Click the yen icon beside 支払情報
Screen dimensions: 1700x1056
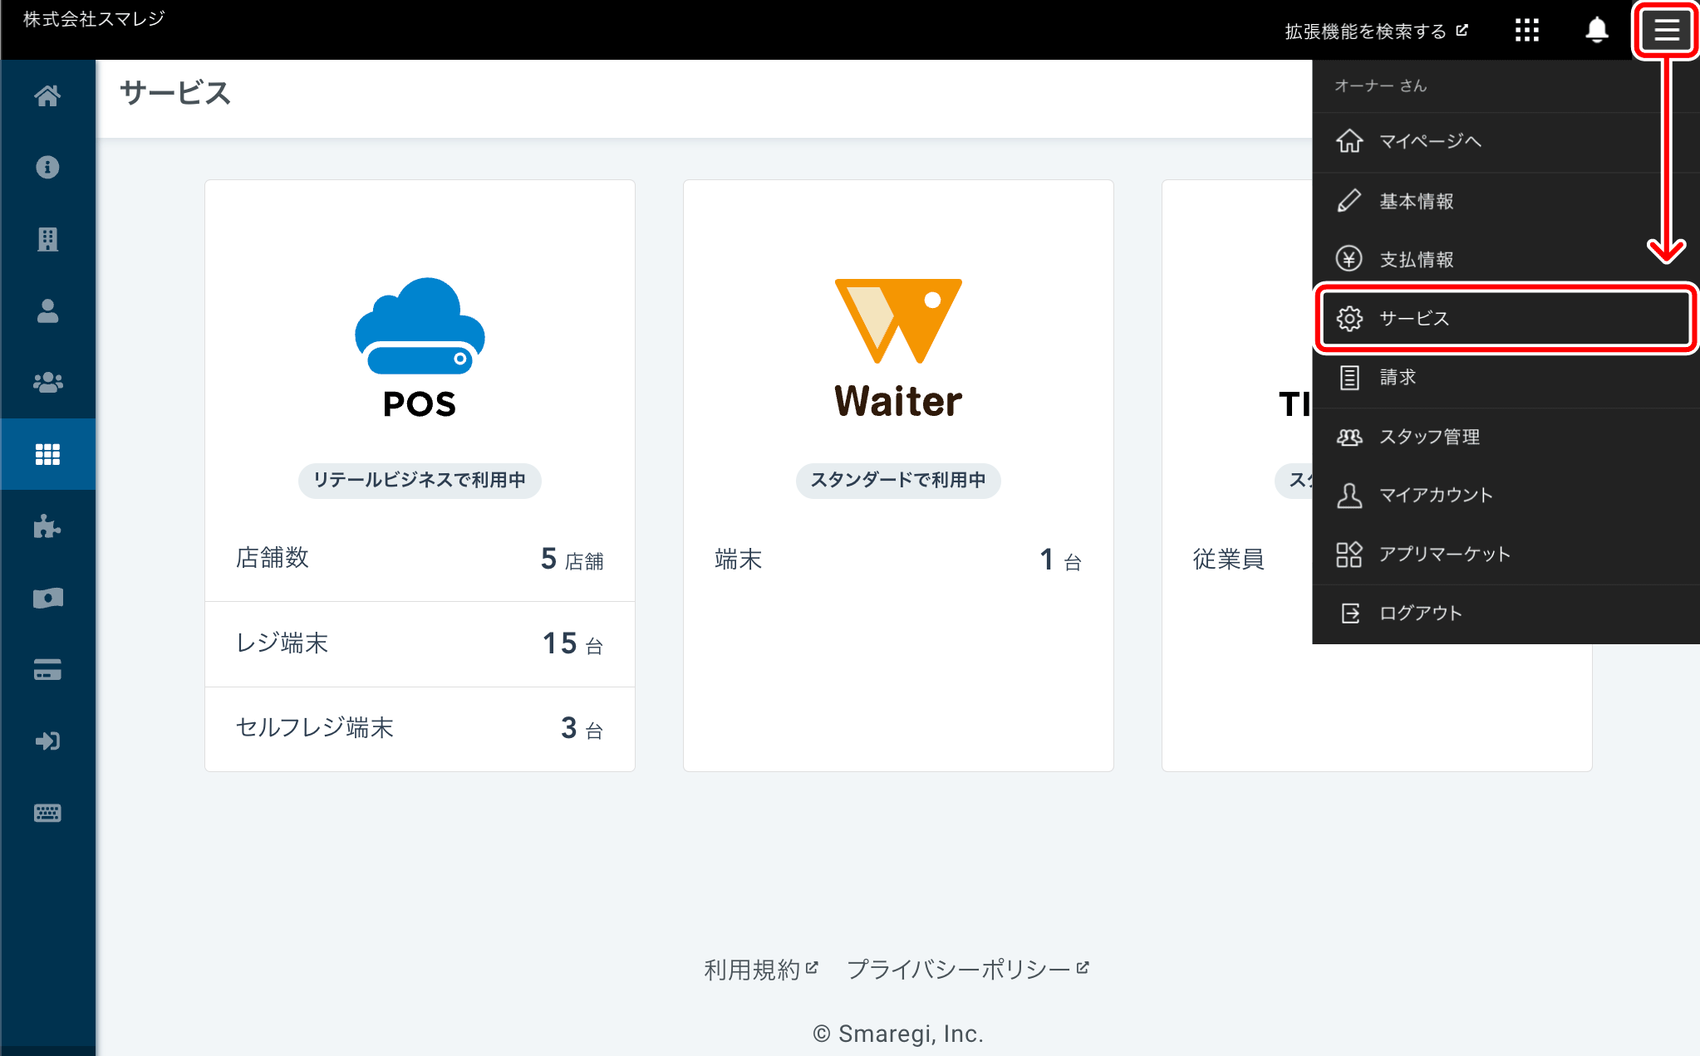(x=1349, y=259)
